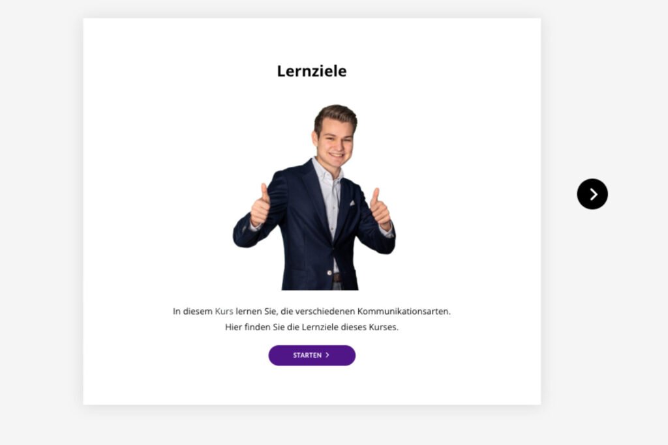Click the man's brown hair
Screen dimensions: 668x445
(336, 115)
